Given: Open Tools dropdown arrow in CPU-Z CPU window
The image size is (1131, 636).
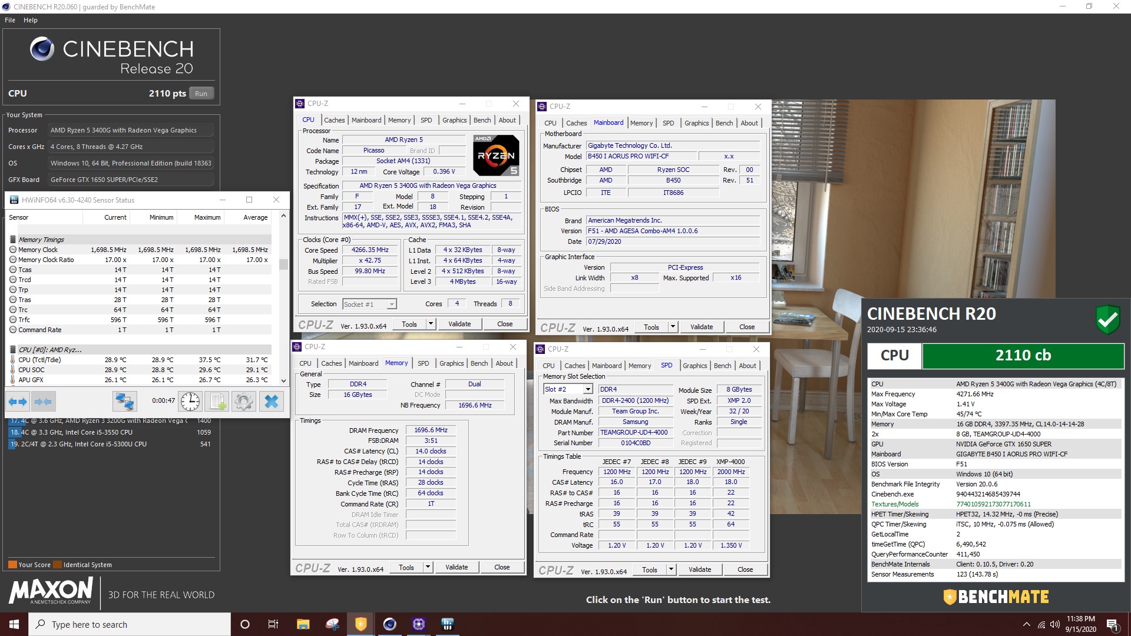Looking at the screenshot, I should click(431, 324).
